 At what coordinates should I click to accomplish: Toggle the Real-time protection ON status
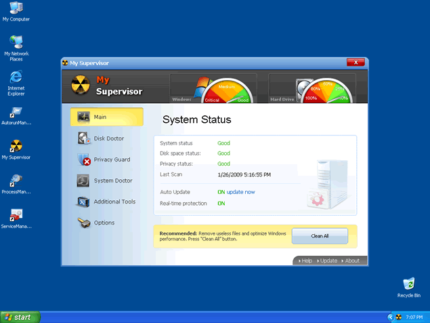[x=221, y=204]
